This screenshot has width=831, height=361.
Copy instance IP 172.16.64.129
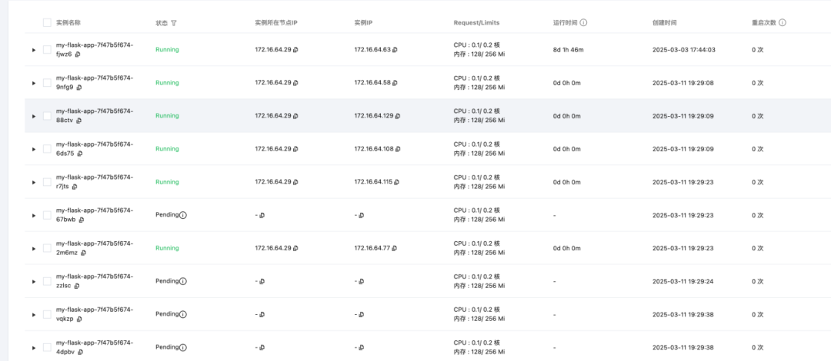tap(398, 116)
